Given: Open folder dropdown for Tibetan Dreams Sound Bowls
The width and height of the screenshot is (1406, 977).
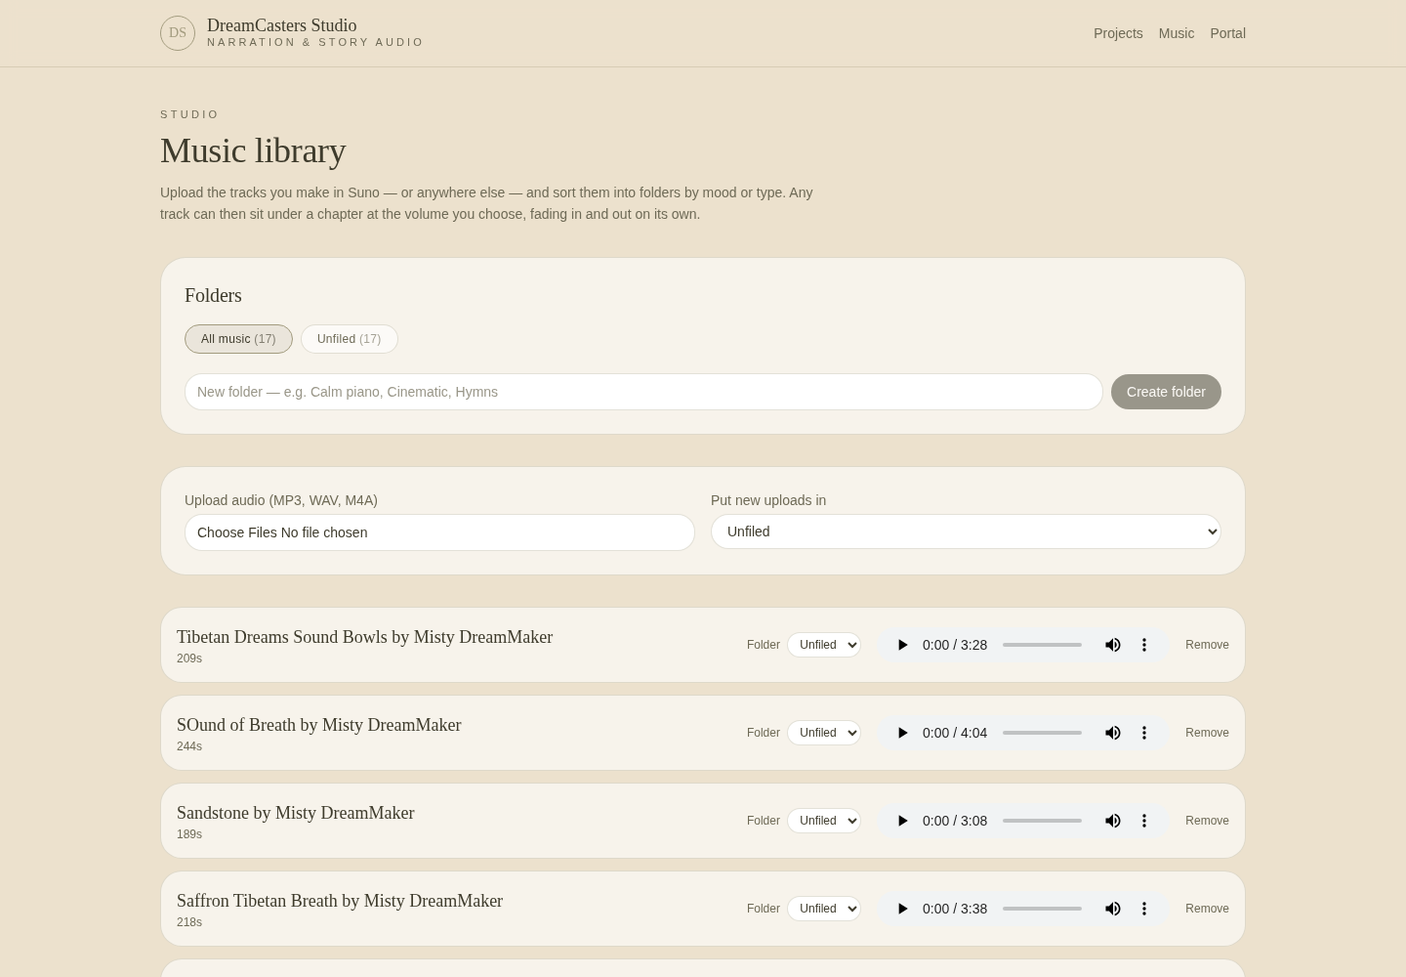Looking at the screenshot, I should pos(824,645).
